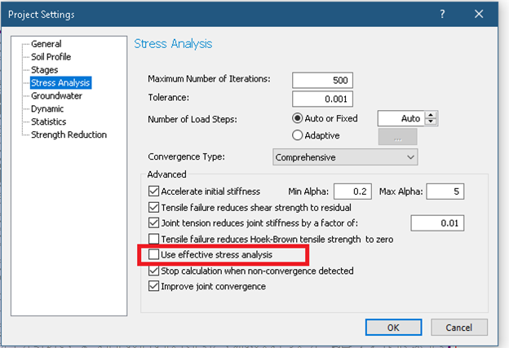
Task: Increase load steps with spinner up arrow
Action: (x=432, y=115)
